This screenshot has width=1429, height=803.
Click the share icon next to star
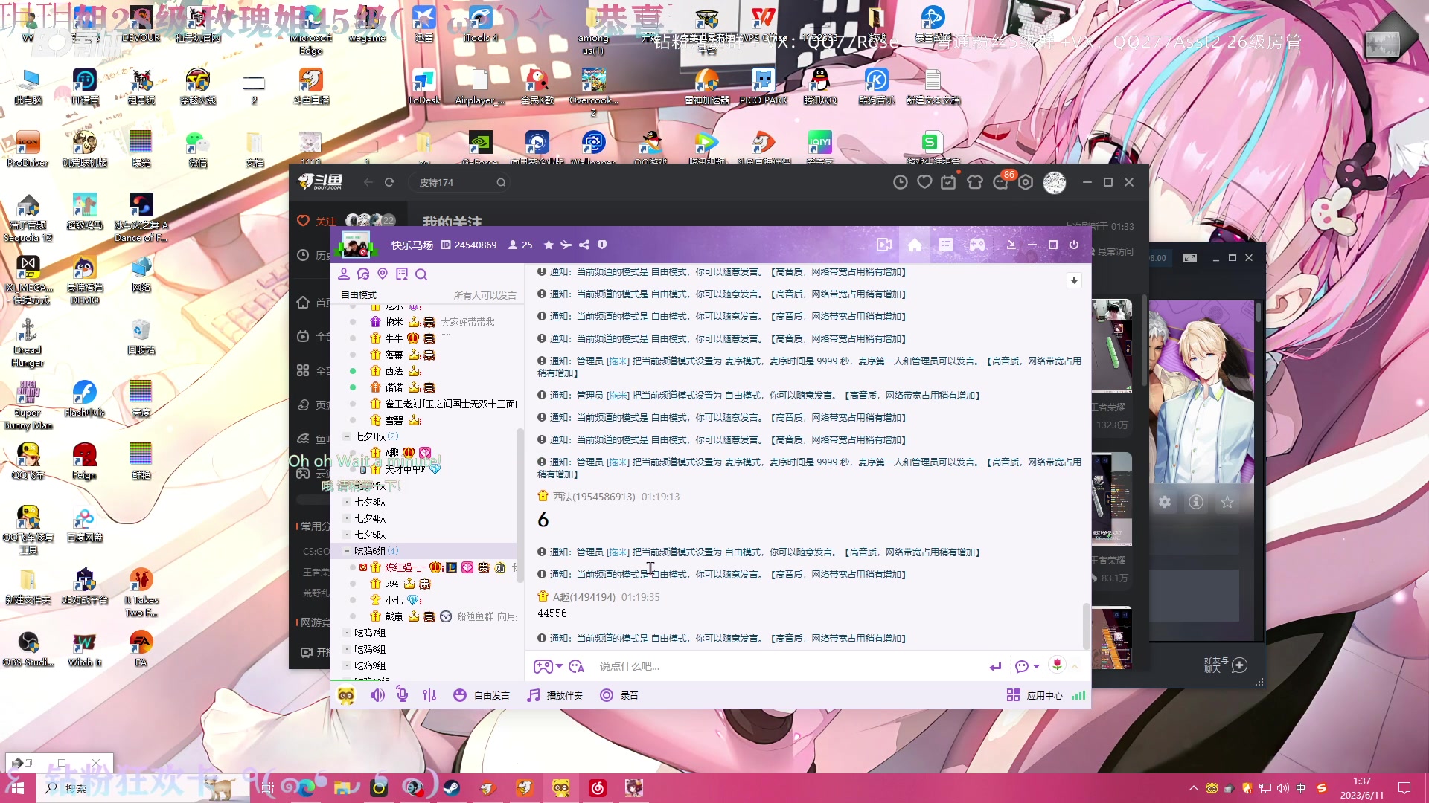click(x=584, y=245)
